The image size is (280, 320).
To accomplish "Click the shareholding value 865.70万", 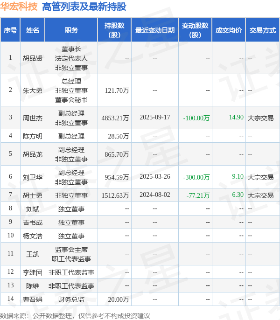I will point(117,154).
